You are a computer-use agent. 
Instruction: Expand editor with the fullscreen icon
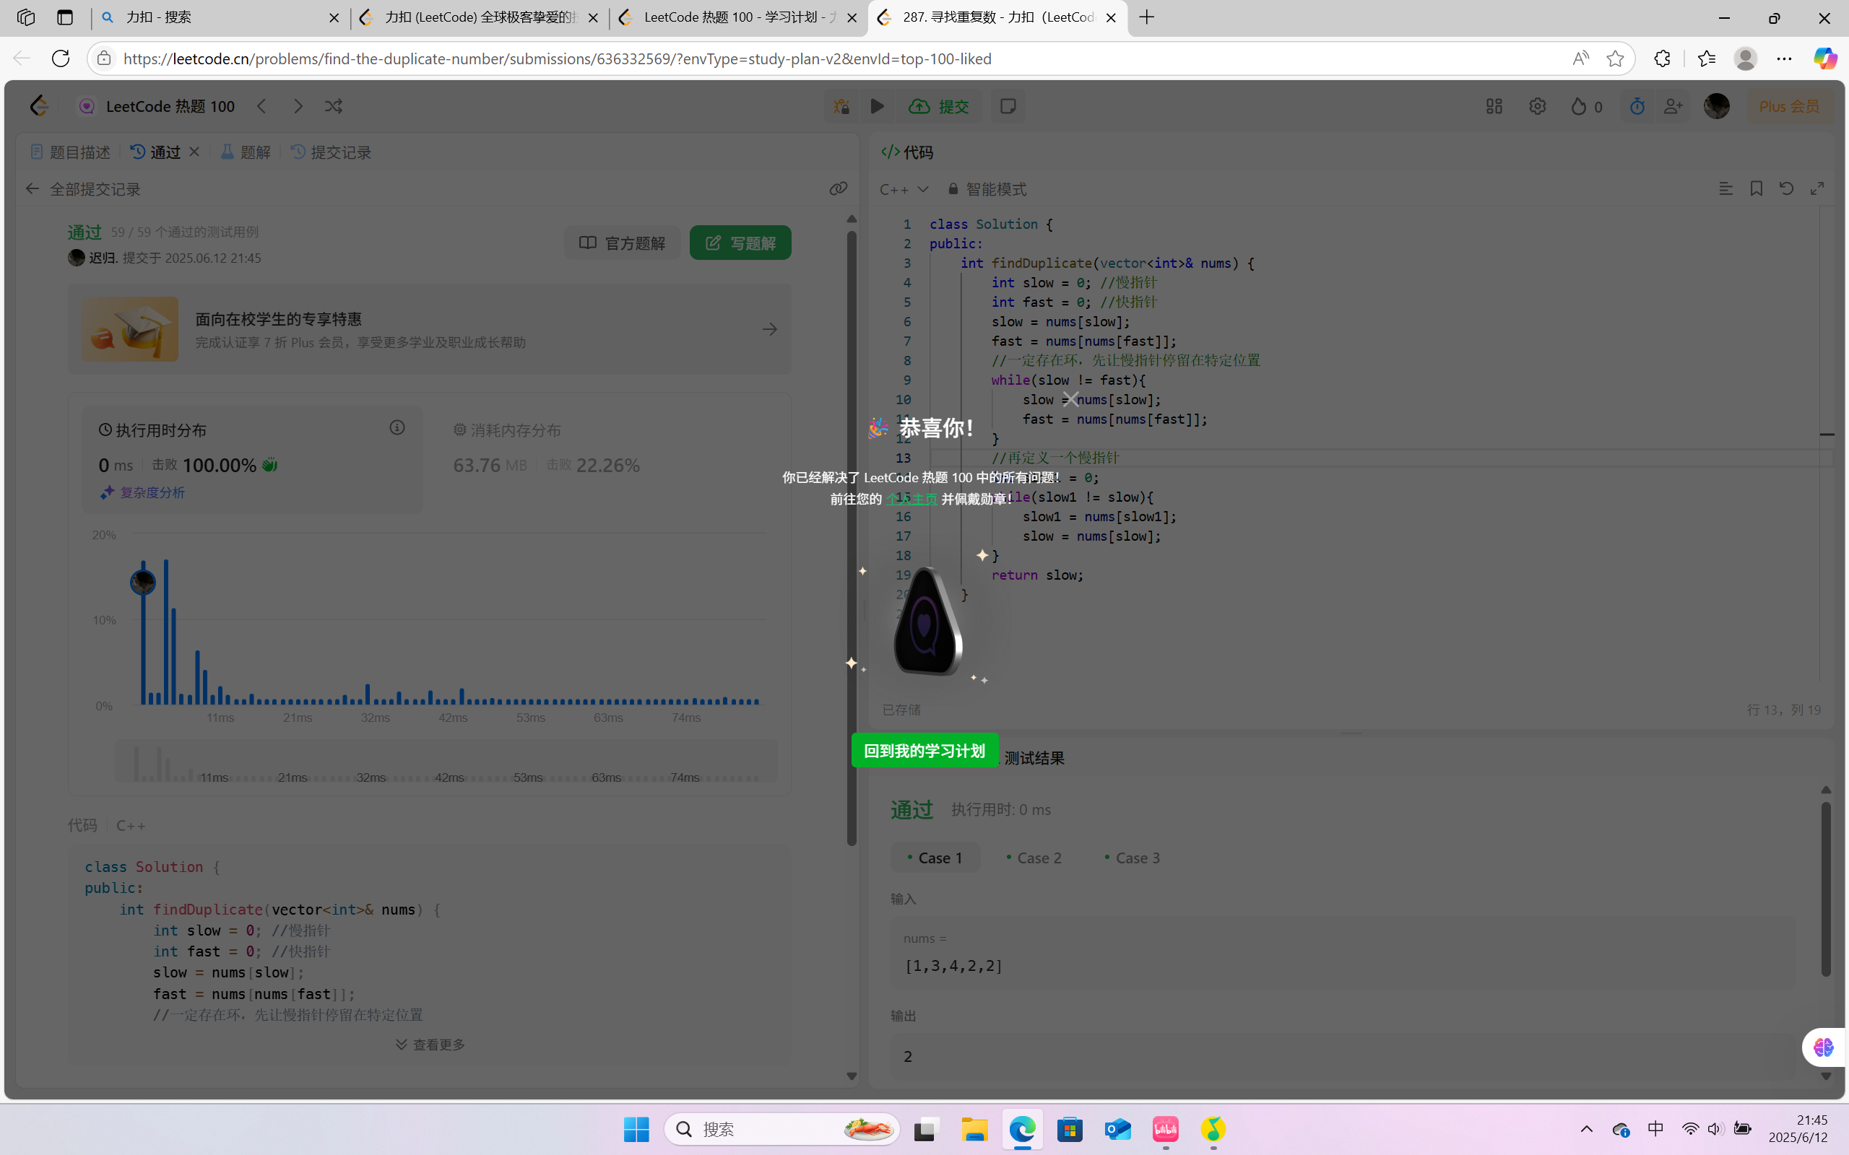tap(1818, 188)
